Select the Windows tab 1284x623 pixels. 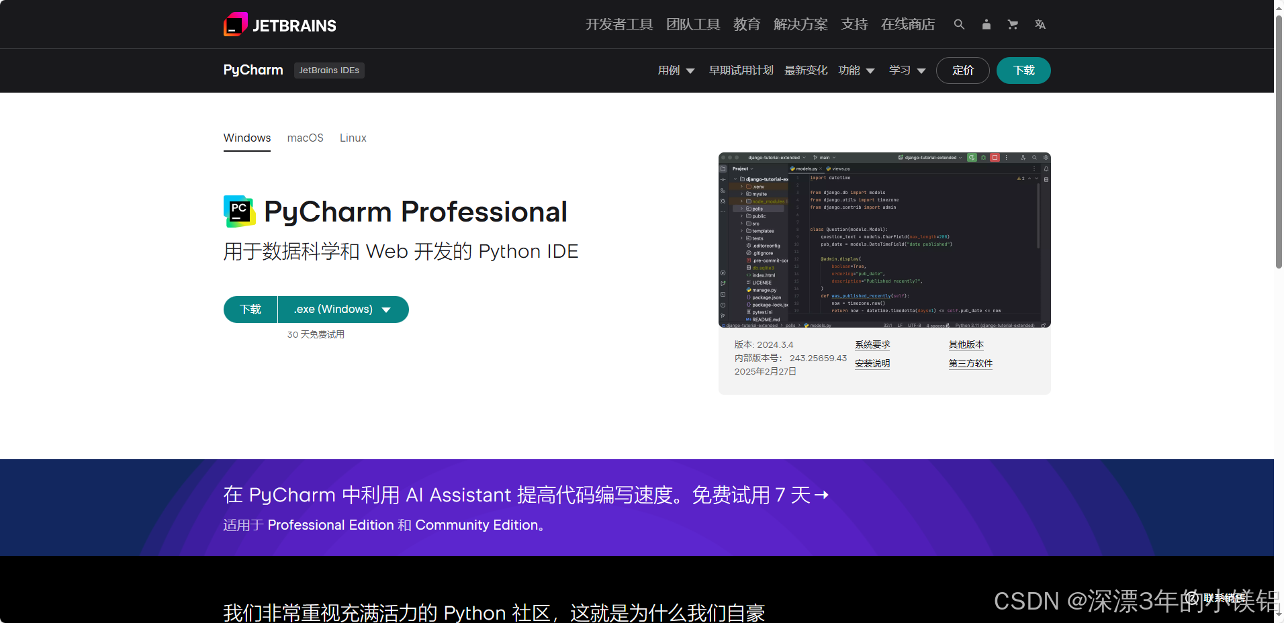(247, 138)
